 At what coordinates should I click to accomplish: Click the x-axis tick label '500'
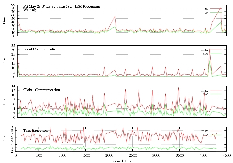39,155
